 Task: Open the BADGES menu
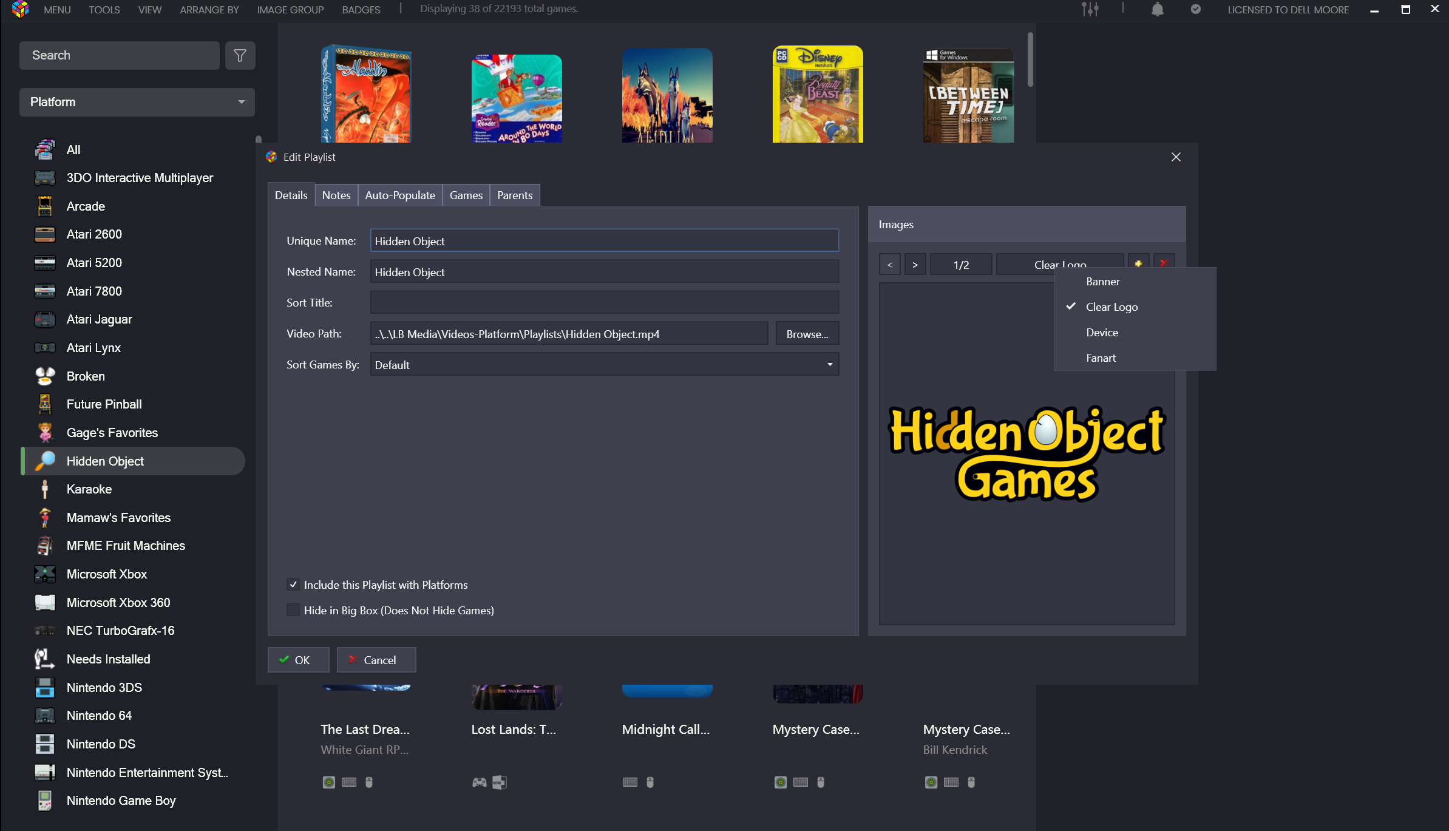361,10
